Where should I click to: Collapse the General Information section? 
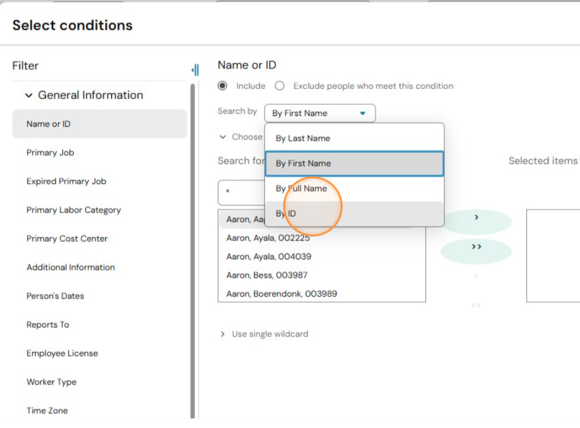pyautogui.click(x=28, y=95)
